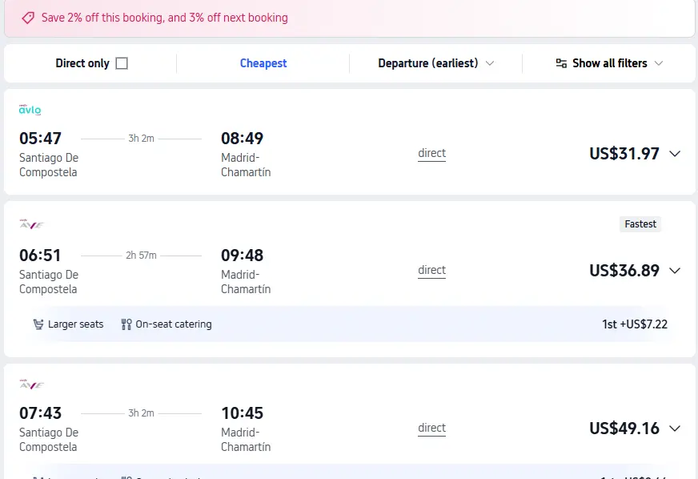This screenshot has height=479, width=698.
Task: Expand the US$31.97 fare chevron
Action: point(675,154)
